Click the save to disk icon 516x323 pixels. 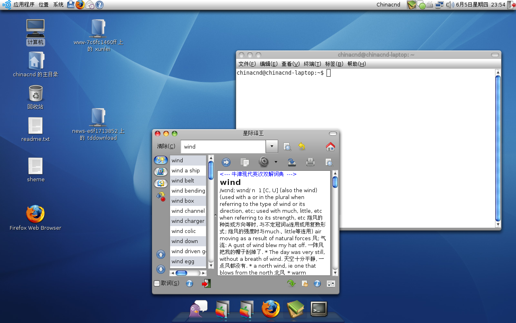[292, 162]
